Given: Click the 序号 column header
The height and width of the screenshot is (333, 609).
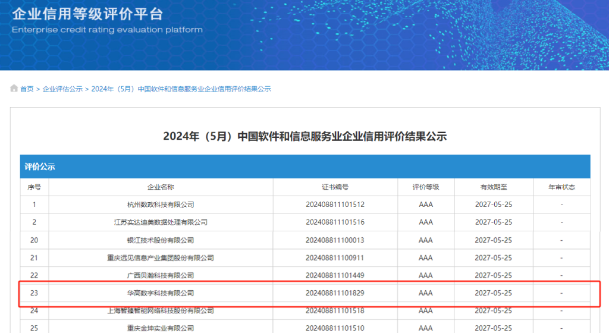Looking at the screenshot, I should click(34, 187).
